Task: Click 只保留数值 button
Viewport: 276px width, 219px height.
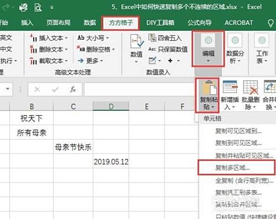Action: (x=168, y=49)
